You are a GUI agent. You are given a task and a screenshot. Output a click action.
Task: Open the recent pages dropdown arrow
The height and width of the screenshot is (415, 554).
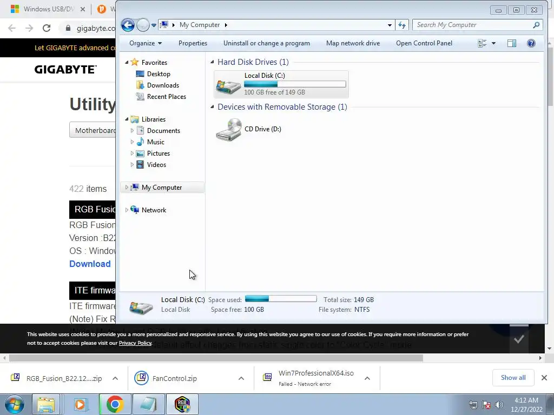pyautogui.click(x=154, y=25)
